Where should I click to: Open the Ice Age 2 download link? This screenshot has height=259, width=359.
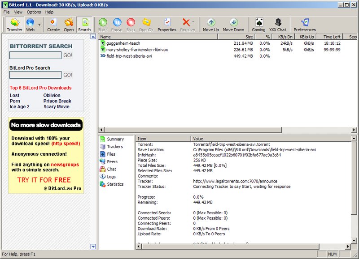tap(19, 106)
